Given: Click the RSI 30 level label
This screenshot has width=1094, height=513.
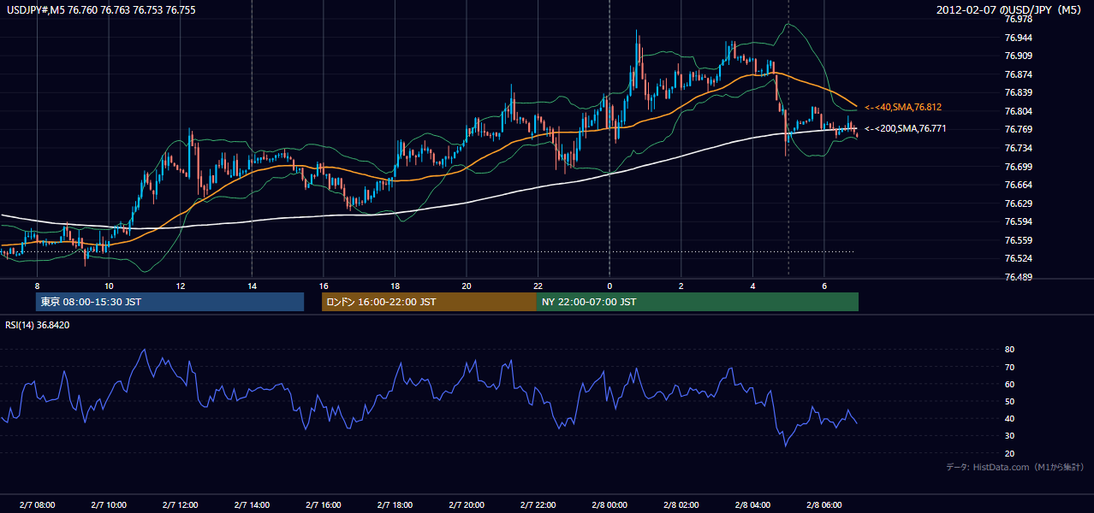Looking at the screenshot, I should (1009, 436).
